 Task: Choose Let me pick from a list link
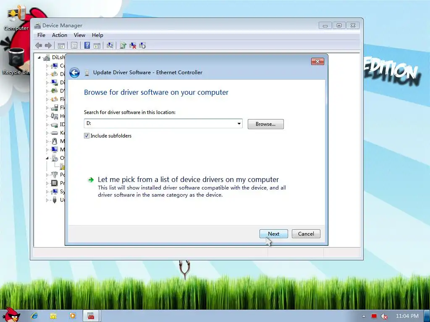(x=189, y=179)
